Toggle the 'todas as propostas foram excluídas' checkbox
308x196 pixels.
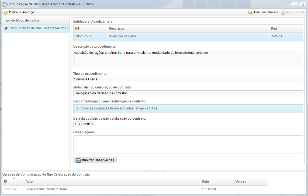[77, 109]
